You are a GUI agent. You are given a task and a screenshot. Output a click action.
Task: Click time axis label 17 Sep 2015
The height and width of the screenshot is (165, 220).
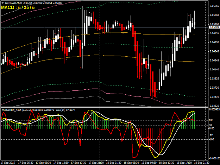pyautogui.click(x=8, y=163)
